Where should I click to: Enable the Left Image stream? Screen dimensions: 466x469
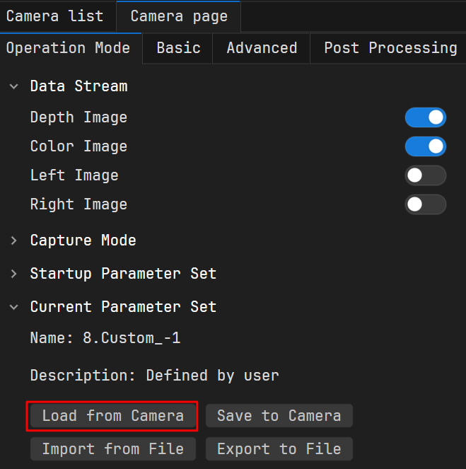pos(425,175)
